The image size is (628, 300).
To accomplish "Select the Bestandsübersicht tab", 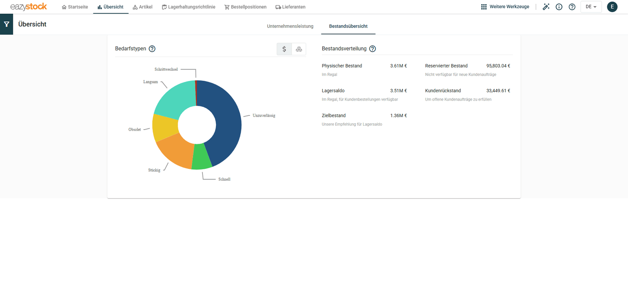I will (x=348, y=26).
